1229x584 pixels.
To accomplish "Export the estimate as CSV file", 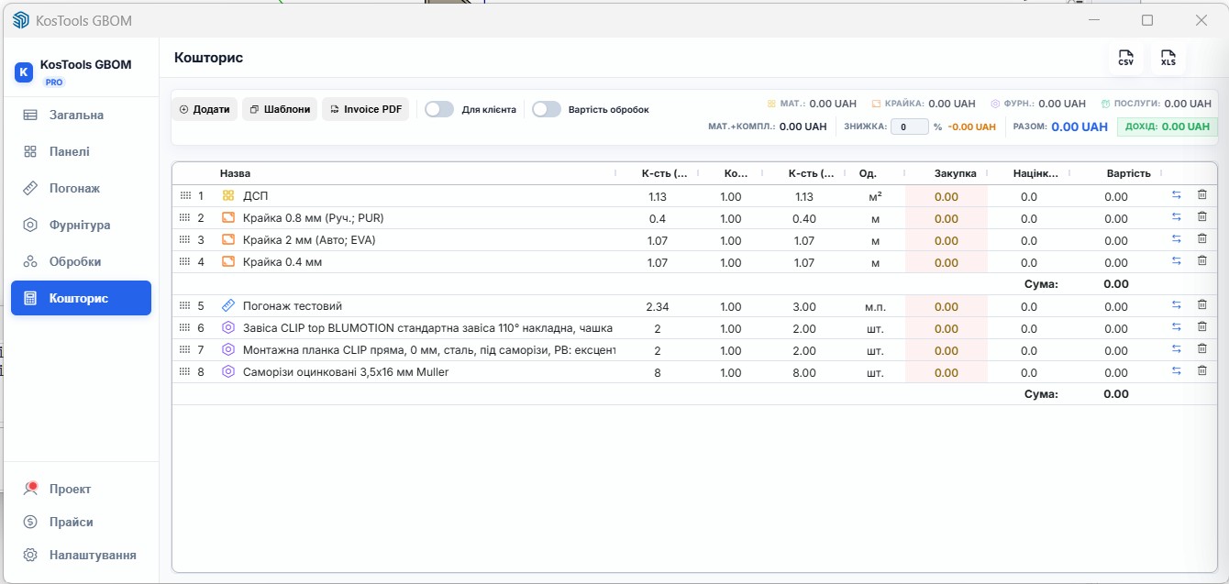I will (1125, 59).
